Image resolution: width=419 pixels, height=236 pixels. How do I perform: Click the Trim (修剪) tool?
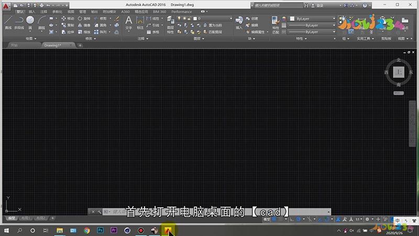pos(100,18)
